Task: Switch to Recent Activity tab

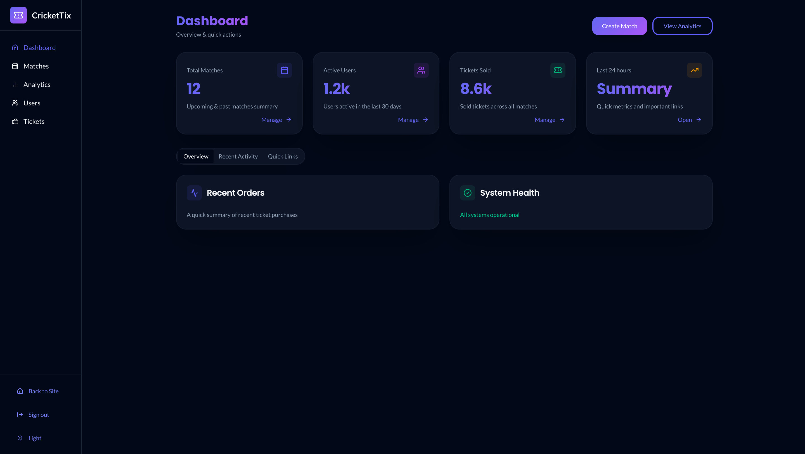Action: [x=238, y=157]
